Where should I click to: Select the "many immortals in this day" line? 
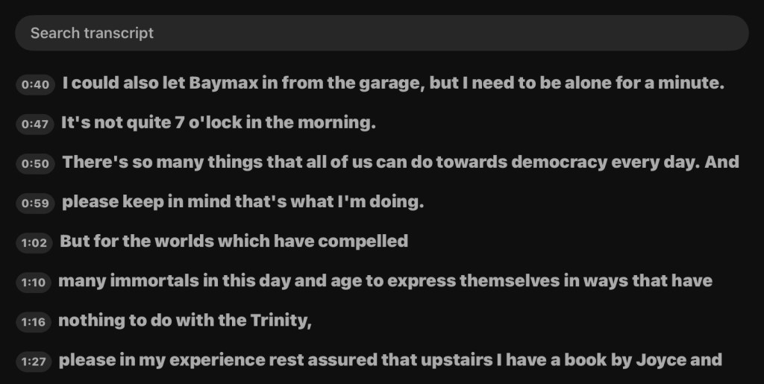(385, 281)
